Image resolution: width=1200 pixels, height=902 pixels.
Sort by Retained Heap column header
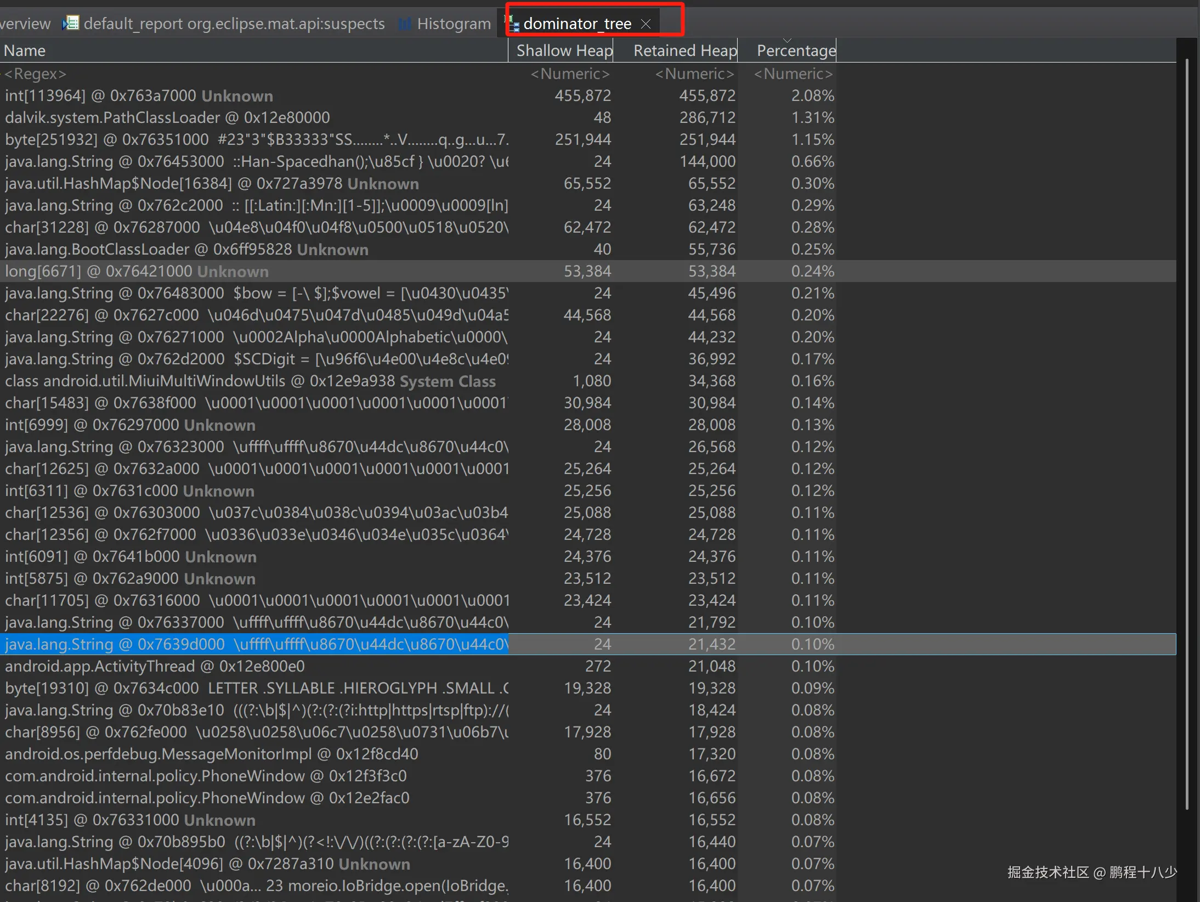tap(684, 50)
